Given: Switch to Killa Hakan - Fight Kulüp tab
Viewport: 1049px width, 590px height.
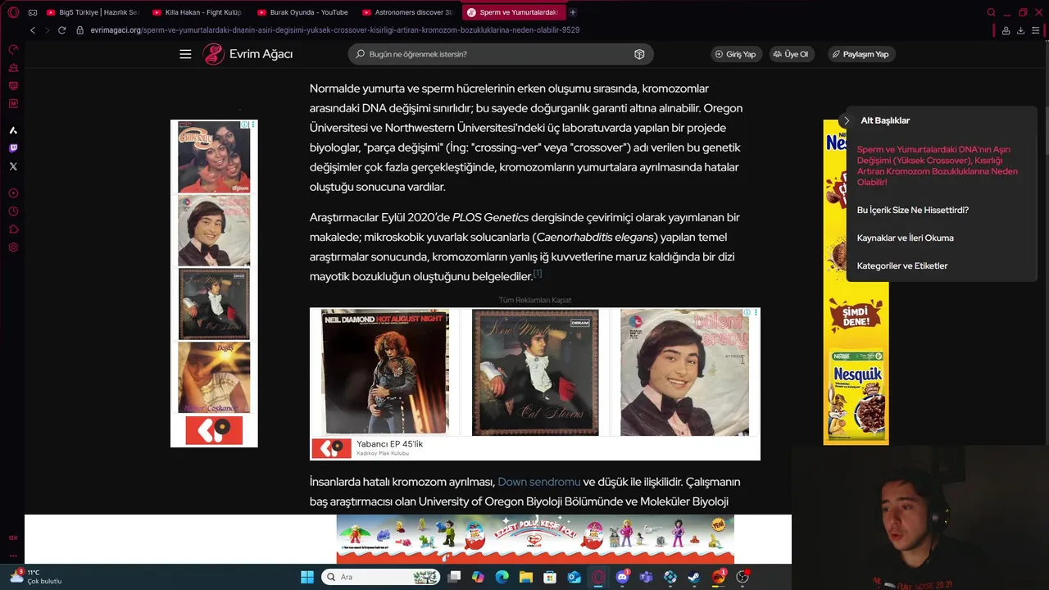Looking at the screenshot, I should (x=197, y=12).
